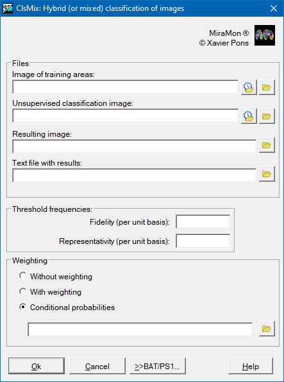Click the MiraMon logo image
The width and height of the screenshot is (284, 382).
pos(265,35)
